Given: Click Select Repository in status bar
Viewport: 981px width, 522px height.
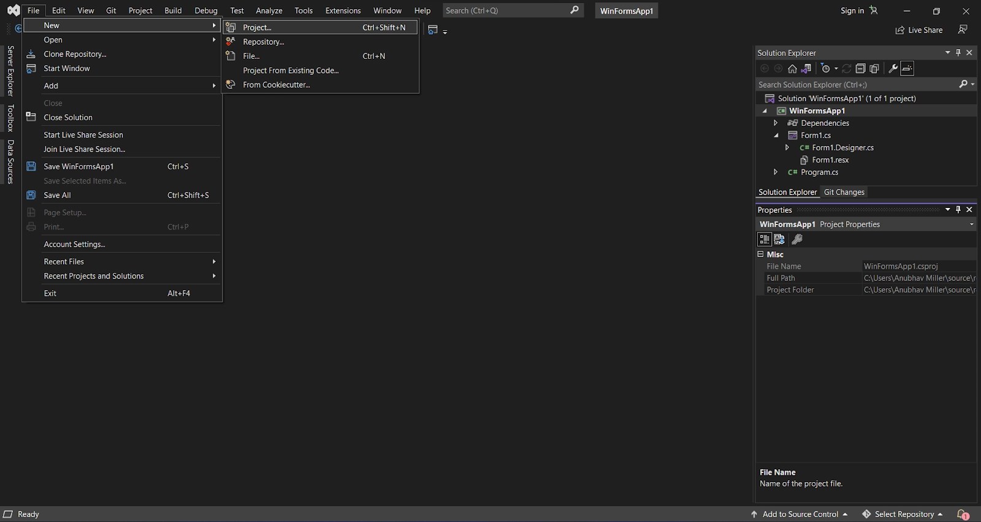Looking at the screenshot, I should pos(903,515).
